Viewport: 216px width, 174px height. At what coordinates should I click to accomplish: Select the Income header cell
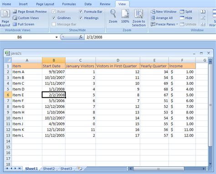tap(182, 66)
